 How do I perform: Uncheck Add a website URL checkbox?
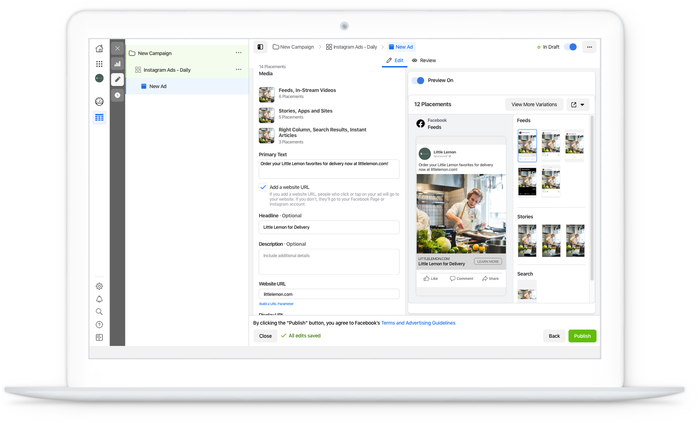click(263, 187)
